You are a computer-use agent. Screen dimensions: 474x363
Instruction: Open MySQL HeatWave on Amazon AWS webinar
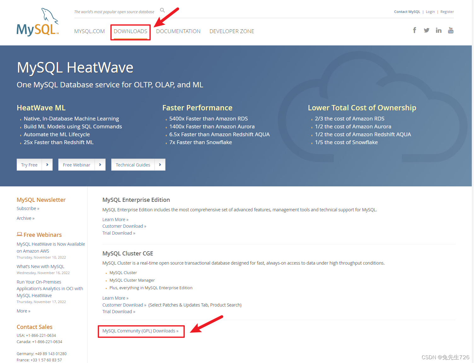pos(51,248)
